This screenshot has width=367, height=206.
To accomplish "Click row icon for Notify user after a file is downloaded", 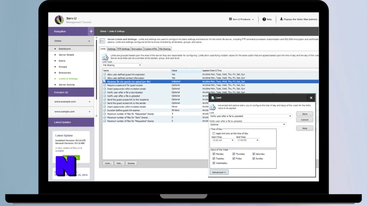I will [x=105, y=92].
